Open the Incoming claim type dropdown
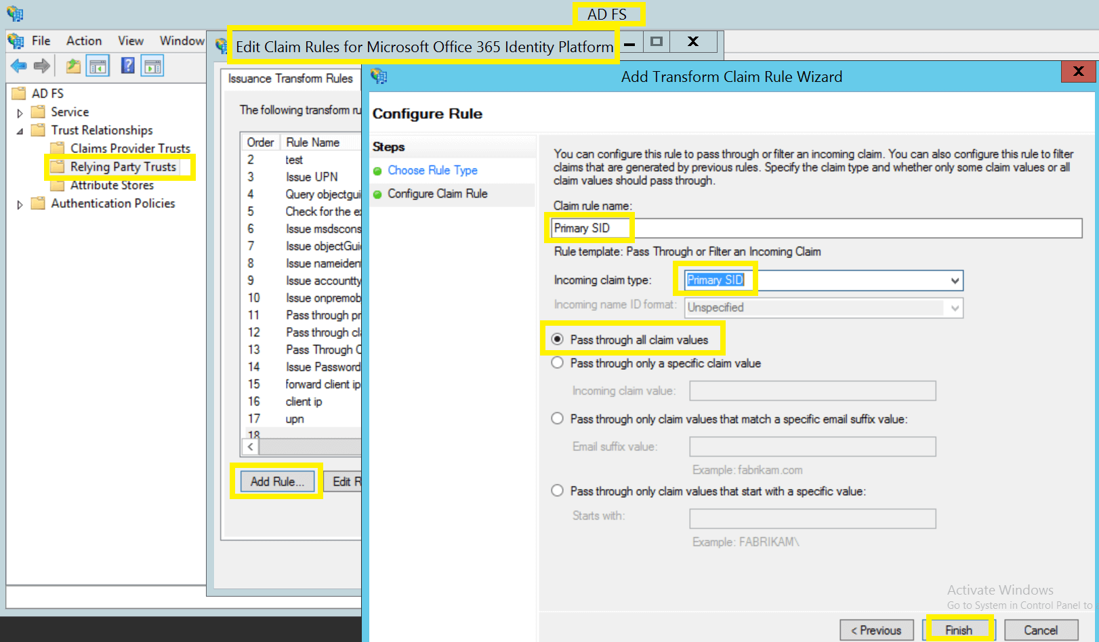 (x=955, y=280)
